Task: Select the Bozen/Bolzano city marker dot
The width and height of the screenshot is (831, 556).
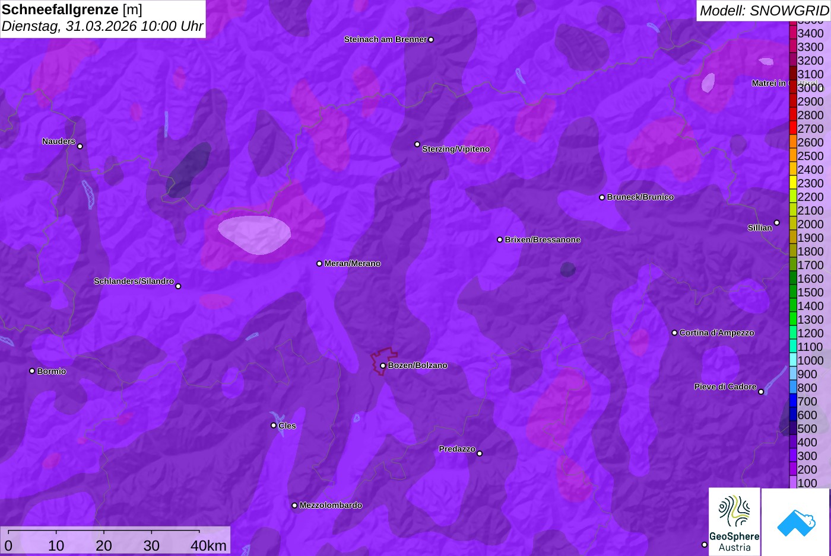Action: pyautogui.click(x=383, y=366)
